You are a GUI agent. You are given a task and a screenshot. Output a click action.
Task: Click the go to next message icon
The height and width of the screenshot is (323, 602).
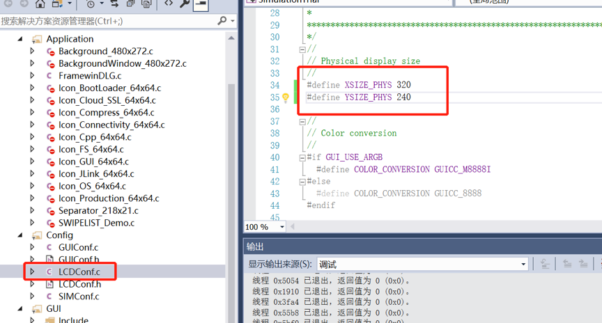click(x=583, y=264)
